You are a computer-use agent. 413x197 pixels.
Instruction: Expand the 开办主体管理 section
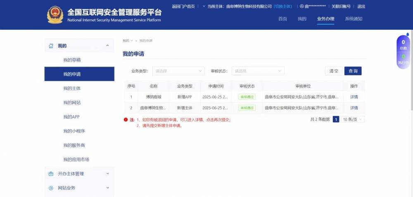[x=107, y=174]
